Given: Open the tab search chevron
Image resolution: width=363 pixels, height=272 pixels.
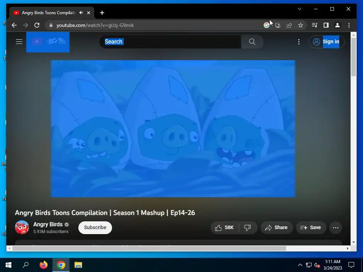Looking at the screenshot, I should click(299, 9).
